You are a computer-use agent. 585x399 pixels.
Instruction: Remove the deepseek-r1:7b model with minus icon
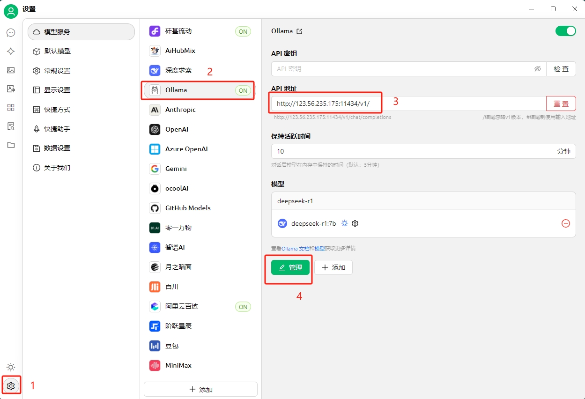point(566,223)
